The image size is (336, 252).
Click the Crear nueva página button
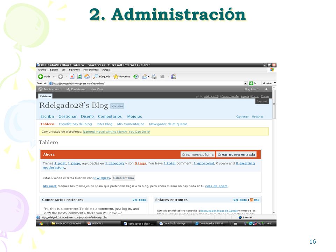click(x=197, y=154)
